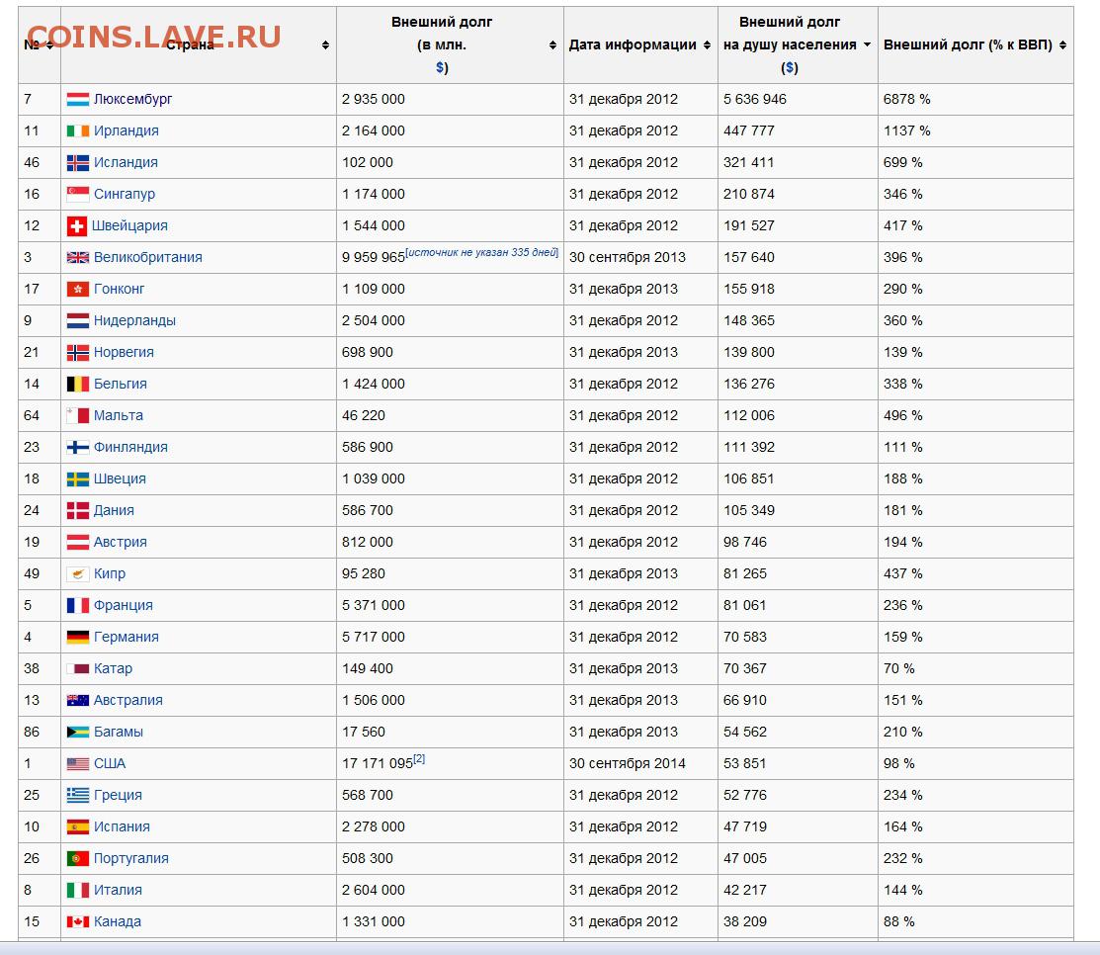Select the per-capita value '321 411'
This screenshot has width=1100, height=955.
pos(748,162)
